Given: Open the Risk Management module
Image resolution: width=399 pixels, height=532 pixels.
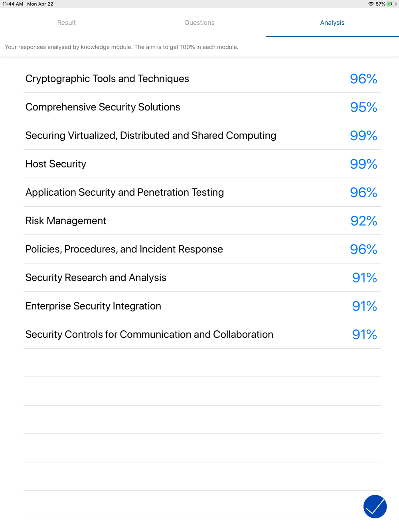Looking at the screenshot, I should (x=66, y=221).
